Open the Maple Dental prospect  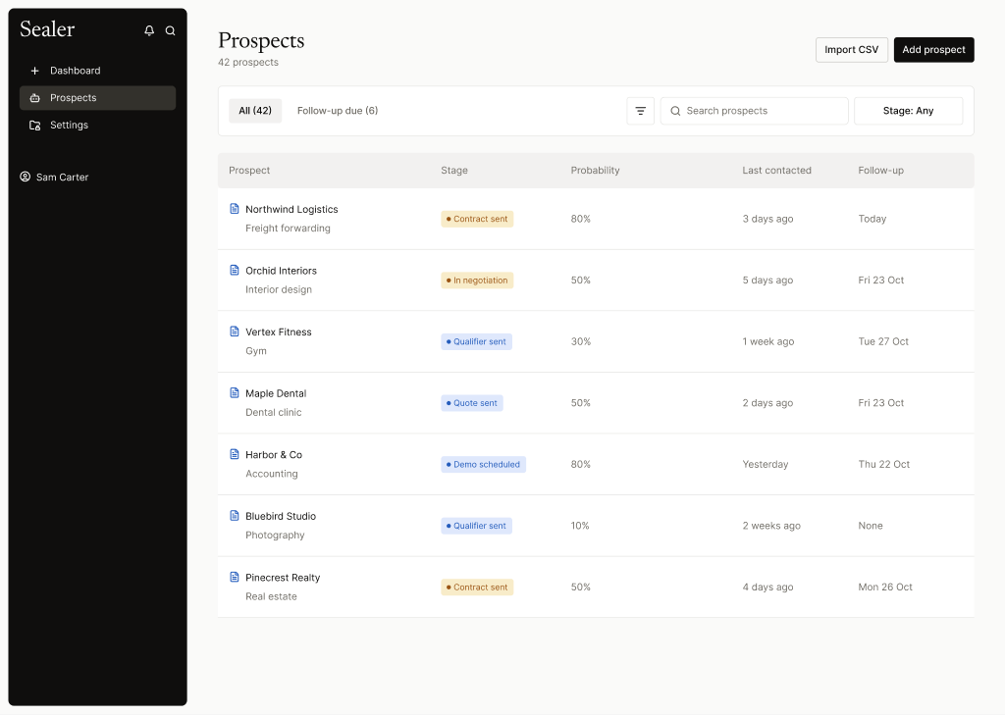(x=276, y=393)
